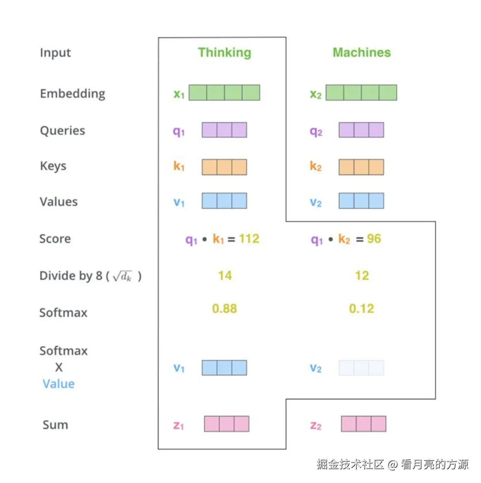Click the softmax value 0.88
The width and height of the screenshot is (481, 483).
pos(225,308)
